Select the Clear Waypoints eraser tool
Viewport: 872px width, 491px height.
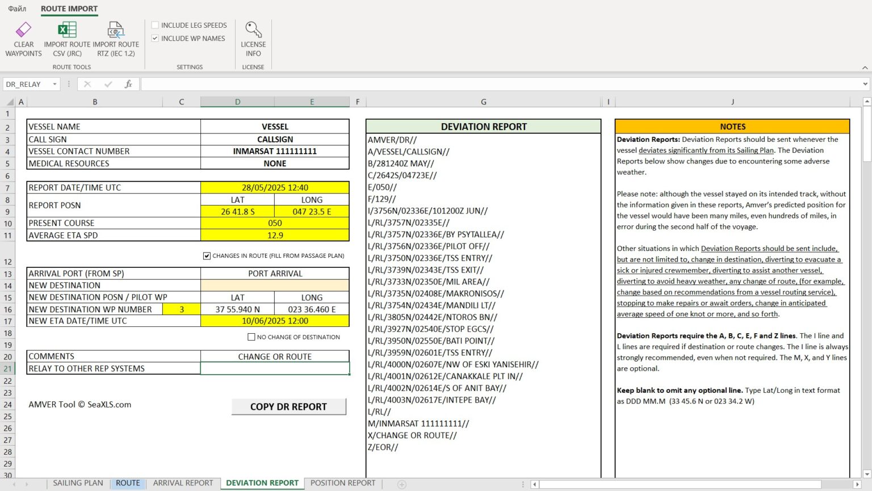point(23,30)
